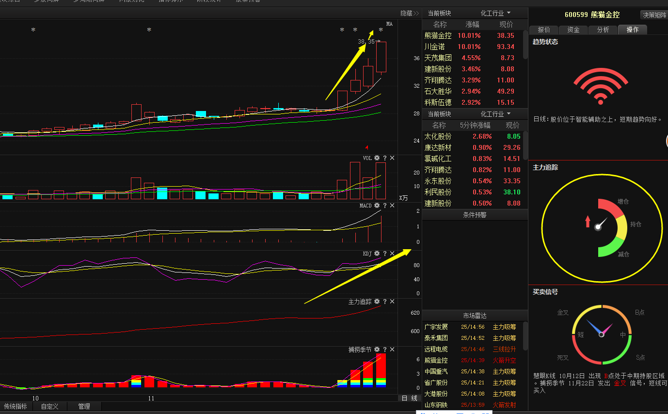This screenshot has width=668, height=414.
Task: Show help for 主力追踪 indicator
Action: tap(385, 302)
